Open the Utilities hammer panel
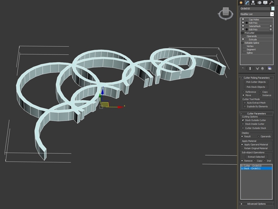 click(271, 3)
